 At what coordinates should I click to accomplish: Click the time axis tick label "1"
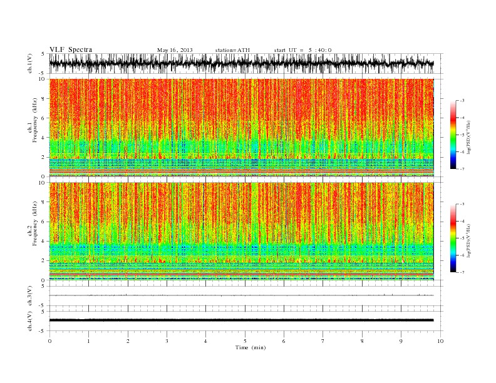point(88,341)
